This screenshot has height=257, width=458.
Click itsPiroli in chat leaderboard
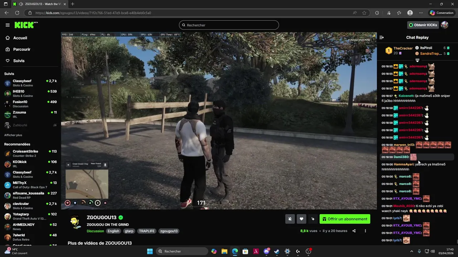pyautogui.click(x=426, y=48)
